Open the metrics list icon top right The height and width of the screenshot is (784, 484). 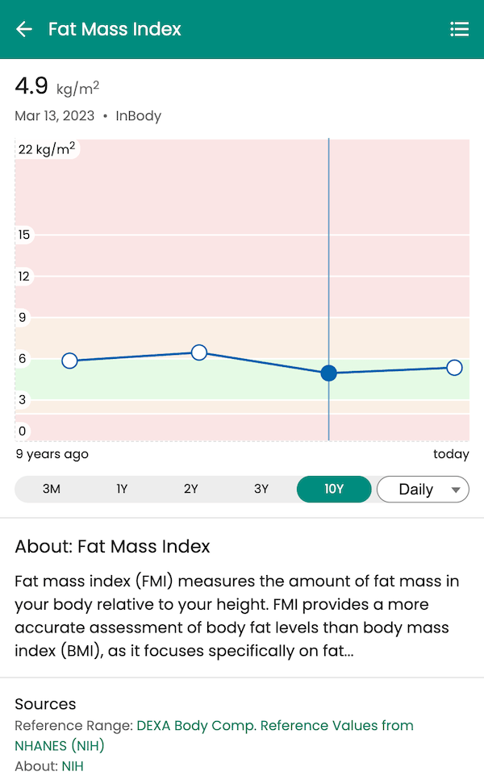pyautogui.click(x=460, y=29)
